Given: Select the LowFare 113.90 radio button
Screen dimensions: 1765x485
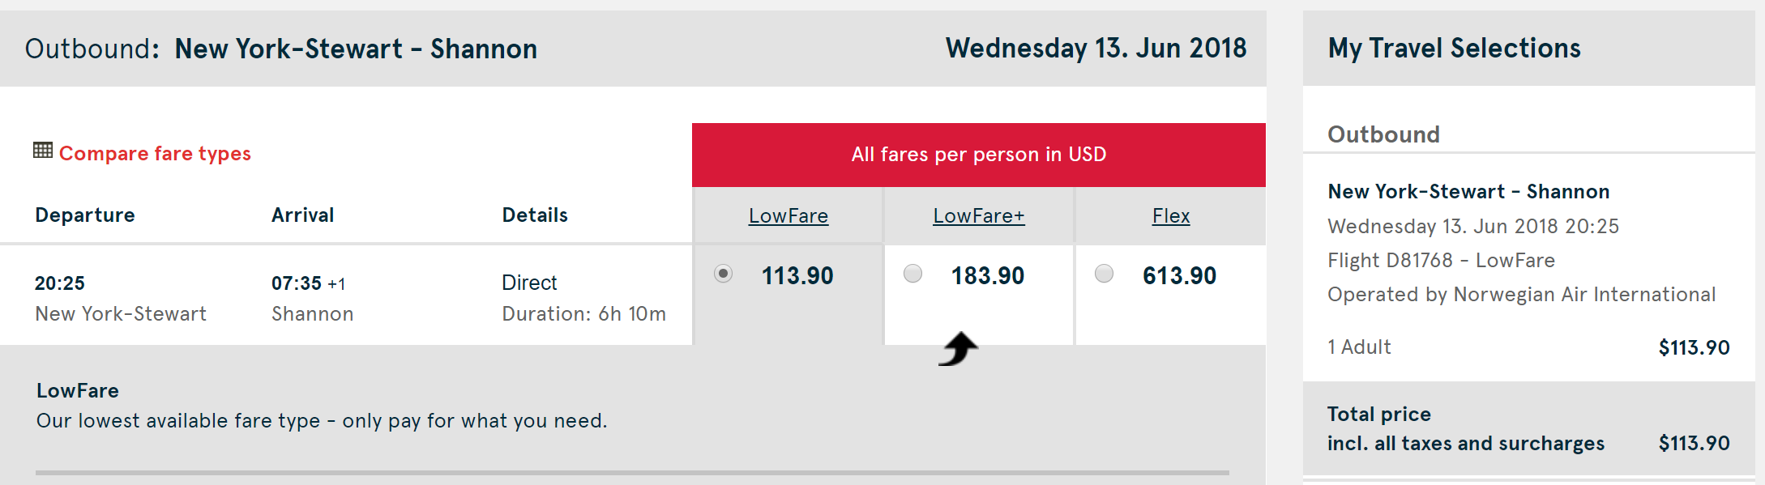Looking at the screenshot, I should pyautogui.click(x=723, y=274).
